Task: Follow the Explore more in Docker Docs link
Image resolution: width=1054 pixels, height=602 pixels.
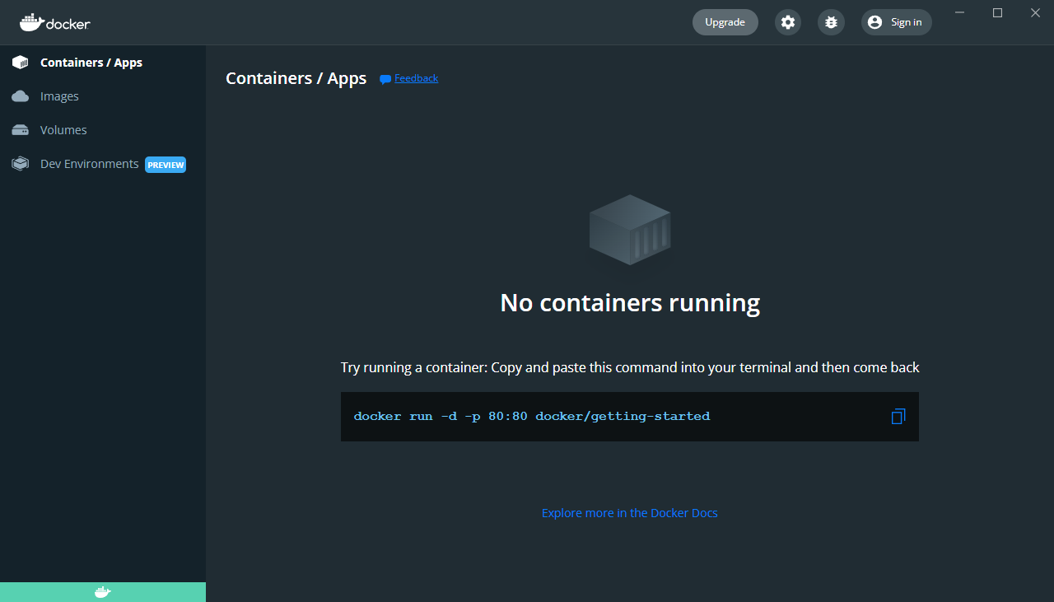Action: (630, 513)
